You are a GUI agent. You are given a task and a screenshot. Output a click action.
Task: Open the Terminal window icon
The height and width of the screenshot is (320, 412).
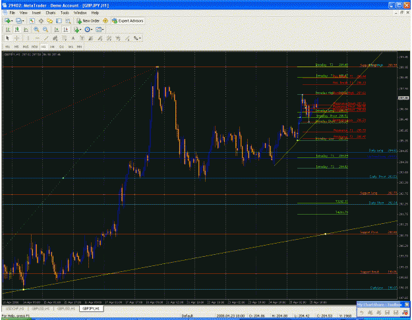[x=59, y=20]
